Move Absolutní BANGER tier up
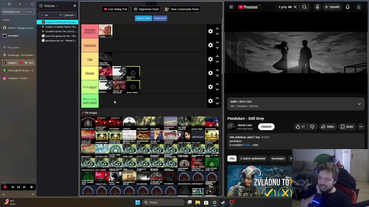The width and height of the screenshot is (369, 207). click(217, 28)
